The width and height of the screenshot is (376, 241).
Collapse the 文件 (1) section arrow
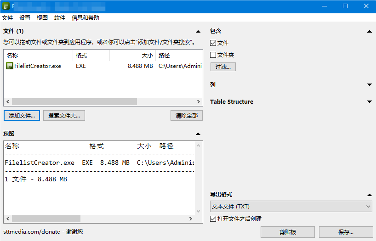click(x=198, y=31)
